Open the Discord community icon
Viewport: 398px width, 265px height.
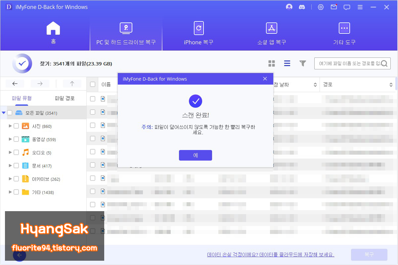302,7
